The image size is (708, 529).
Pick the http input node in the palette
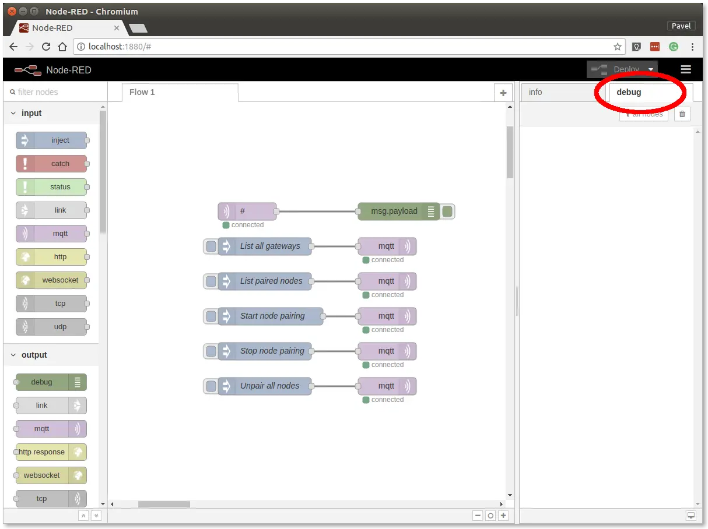click(x=51, y=257)
